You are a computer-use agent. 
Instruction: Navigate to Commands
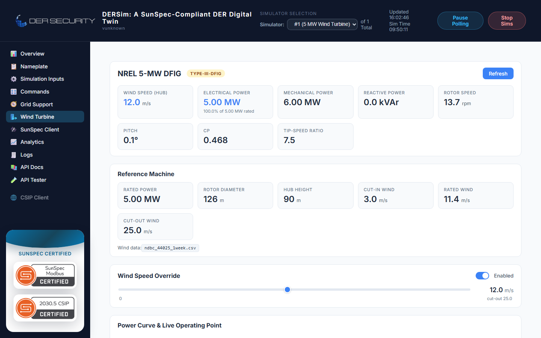click(45, 92)
